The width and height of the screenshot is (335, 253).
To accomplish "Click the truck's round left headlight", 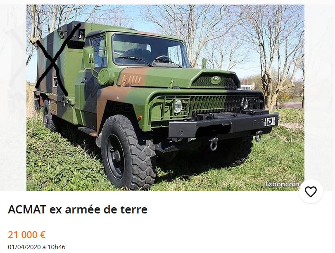I will [x=177, y=106].
